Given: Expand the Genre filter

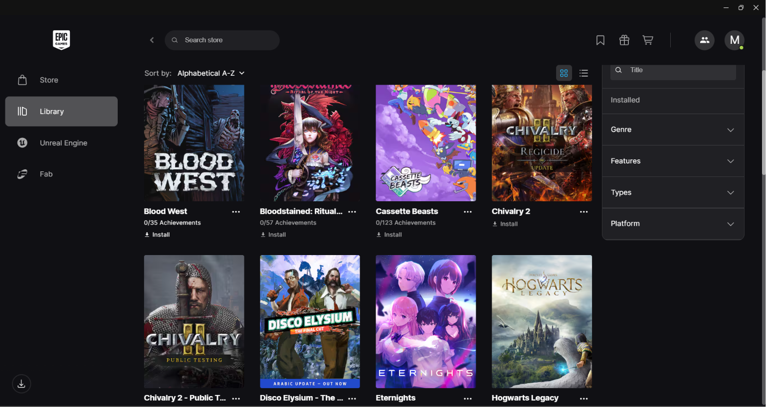Looking at the screenshot, I should click(673, 130).
